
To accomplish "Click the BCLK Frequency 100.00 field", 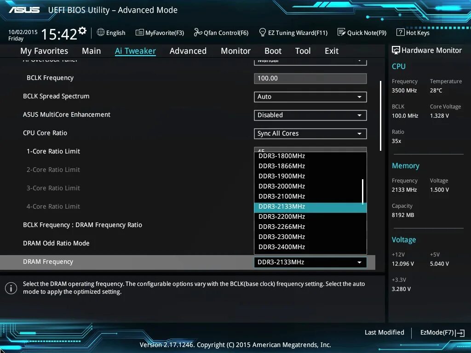I will click(310, 78).
